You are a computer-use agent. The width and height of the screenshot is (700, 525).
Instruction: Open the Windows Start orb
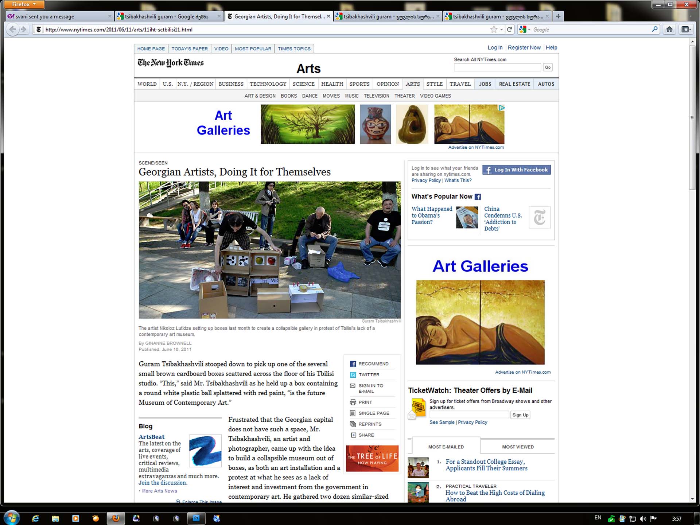[x=11, y=518]
